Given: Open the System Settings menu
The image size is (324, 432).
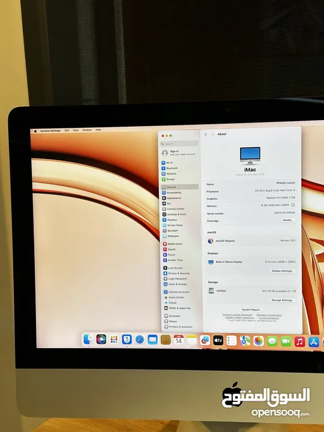Looking at the screenshot, I should [50, 131].
